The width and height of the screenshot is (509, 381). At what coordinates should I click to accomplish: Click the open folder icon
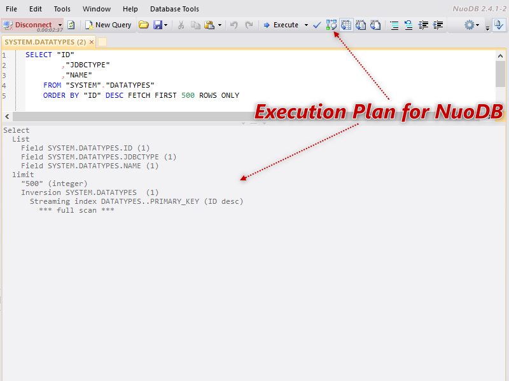(x=144, y=25)
